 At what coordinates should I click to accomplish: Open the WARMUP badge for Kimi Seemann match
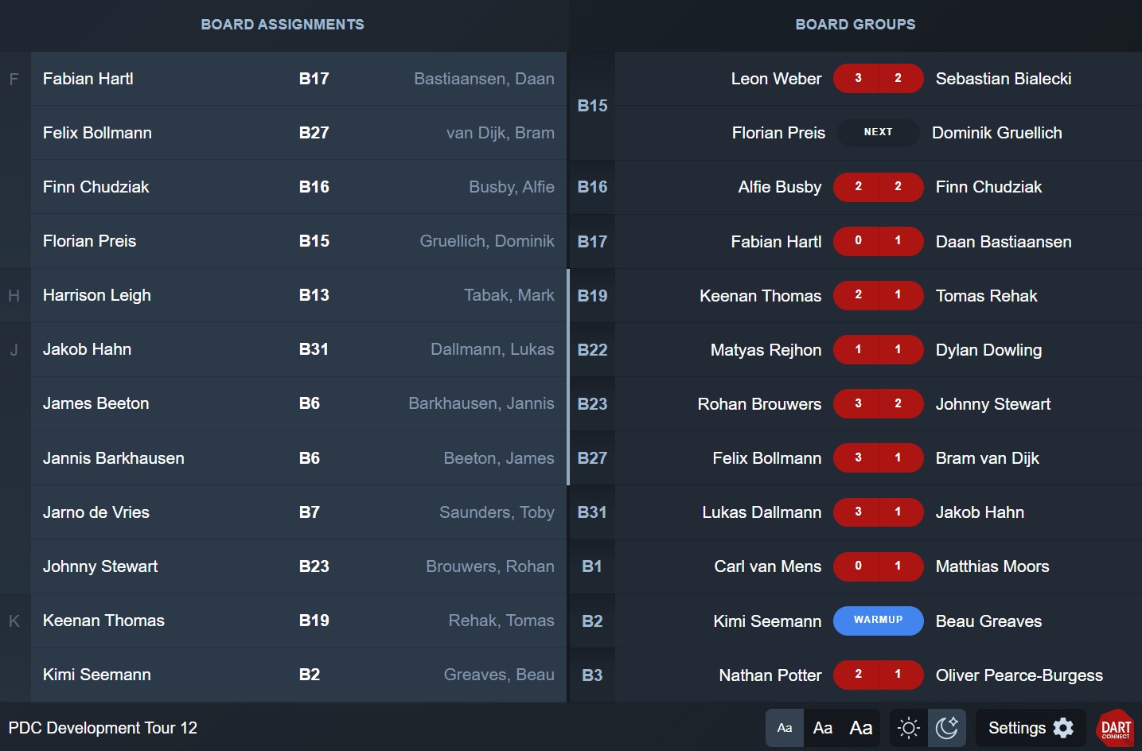(x=879, y=621)
